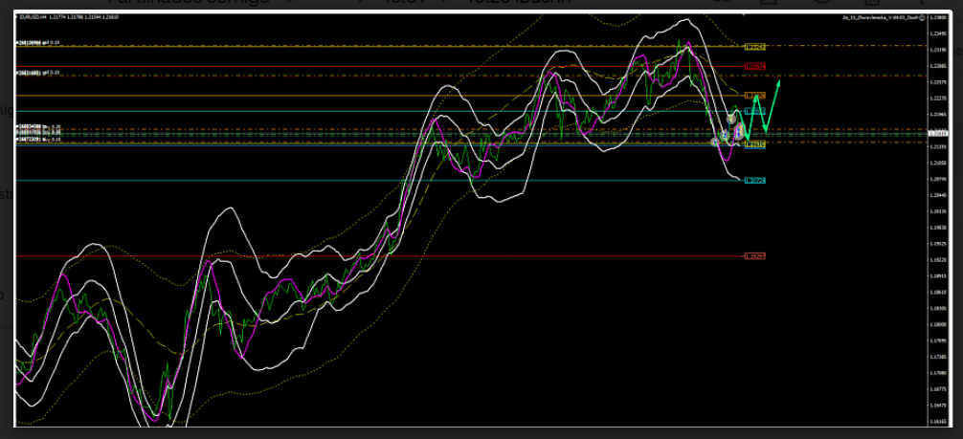Click the upper cyan price tag under the orange one
This screenshot has width=963, height=439.
coord(754,112)
